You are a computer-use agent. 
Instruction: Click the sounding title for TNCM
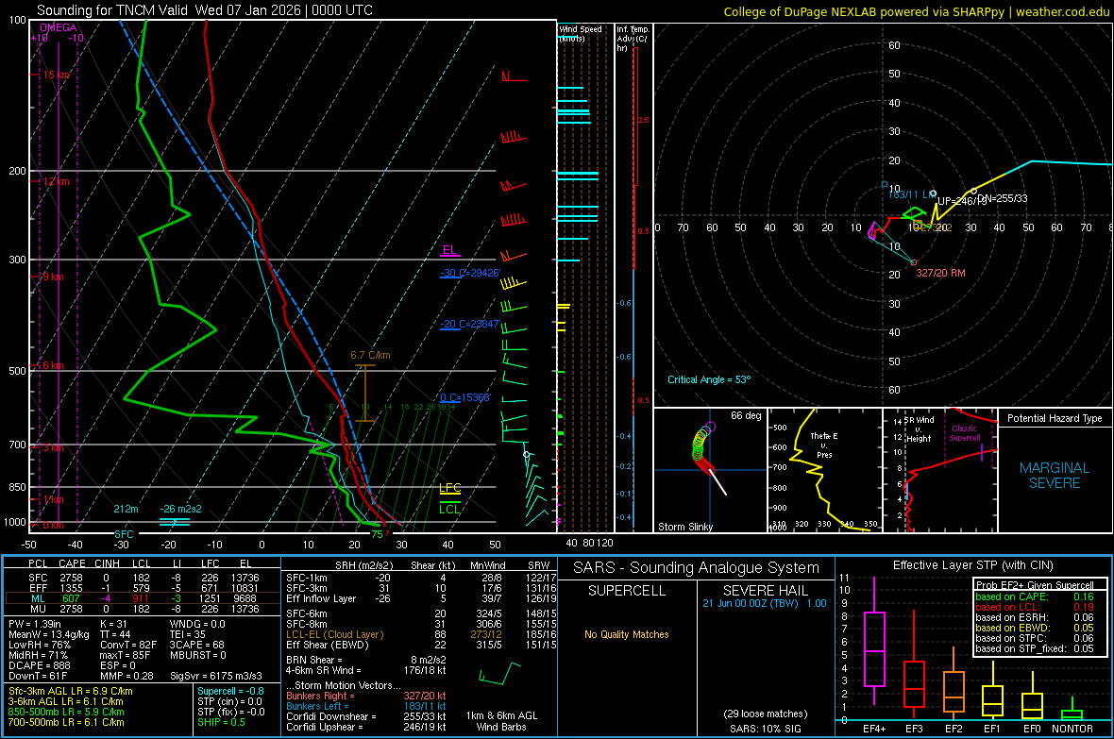point(205,10)
